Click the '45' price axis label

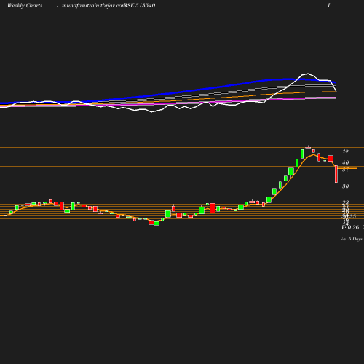pos(345,151)
